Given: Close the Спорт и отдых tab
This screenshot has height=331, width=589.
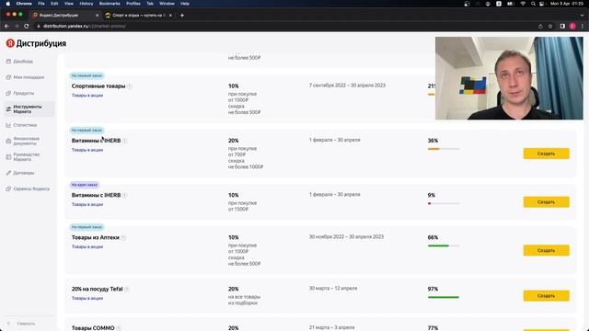Looking at the screenshot, I should [x=170, y=16].
